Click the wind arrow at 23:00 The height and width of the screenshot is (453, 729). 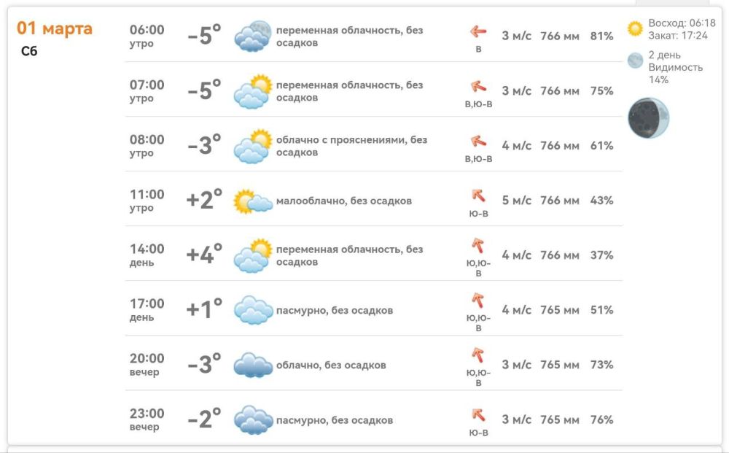click(x=478, y=415)
